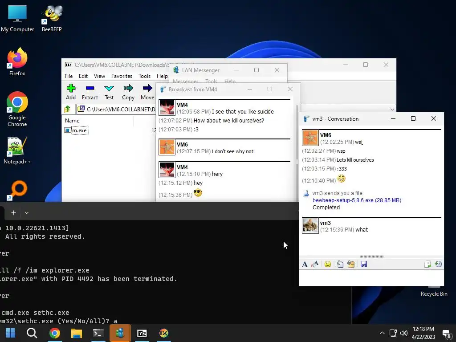This screenshot has height=342, width=456.
Task: Open the File menu in 7-Zip
Action: [x=69, y=76]
